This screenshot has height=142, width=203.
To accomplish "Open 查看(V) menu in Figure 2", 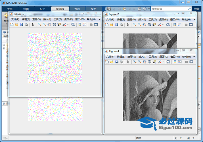I will click(x=131, y=20).
